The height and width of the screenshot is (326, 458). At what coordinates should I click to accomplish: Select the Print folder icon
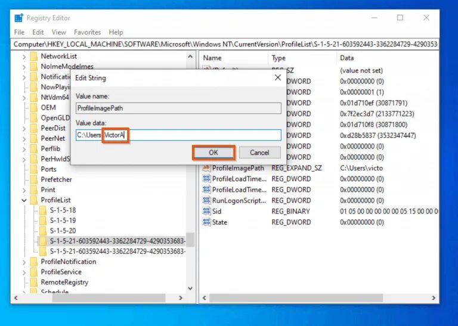pyautogui.click(x=34, y=190)
